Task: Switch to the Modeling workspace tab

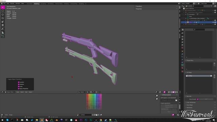Action: pos(37,4)
